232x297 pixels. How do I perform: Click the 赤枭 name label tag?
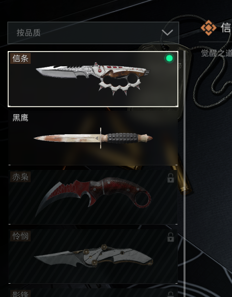coord(20,177)
